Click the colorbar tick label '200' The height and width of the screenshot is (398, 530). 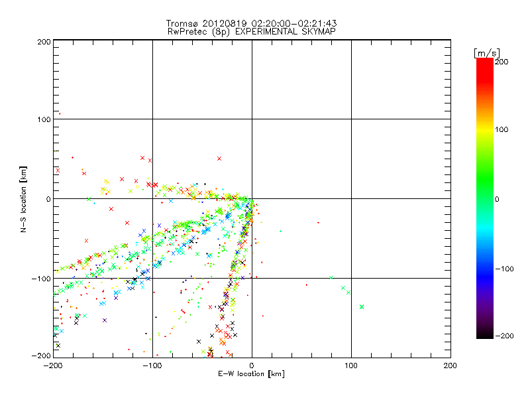502,62
